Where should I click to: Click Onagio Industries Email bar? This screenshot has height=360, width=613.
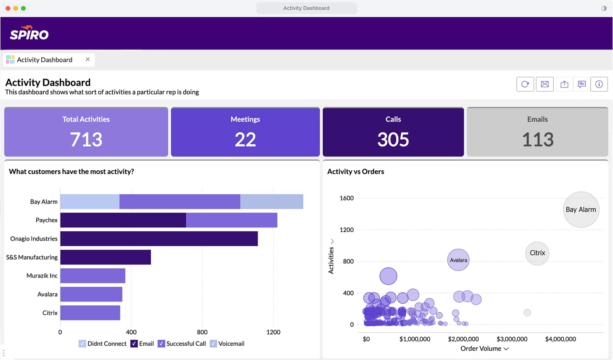(x=159, y=238)
